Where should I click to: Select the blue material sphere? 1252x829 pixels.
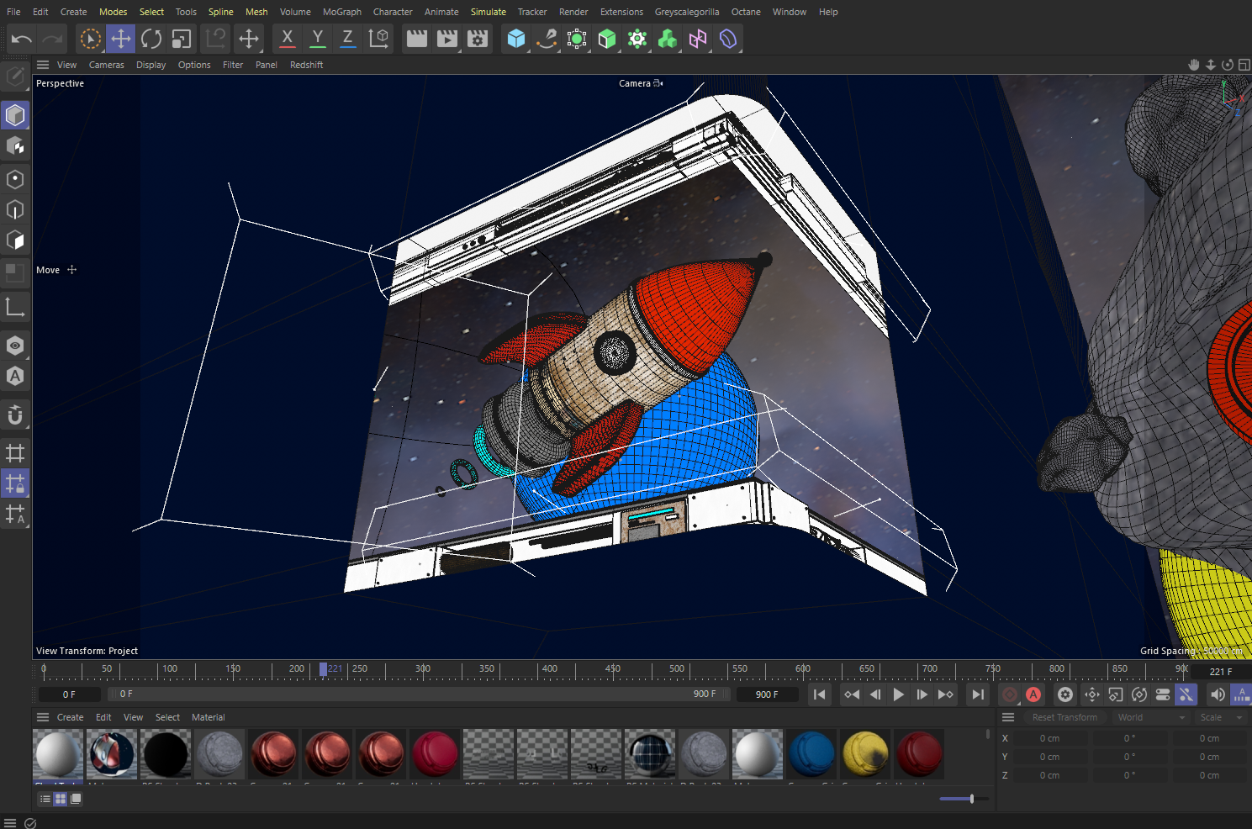click(811, 753)
